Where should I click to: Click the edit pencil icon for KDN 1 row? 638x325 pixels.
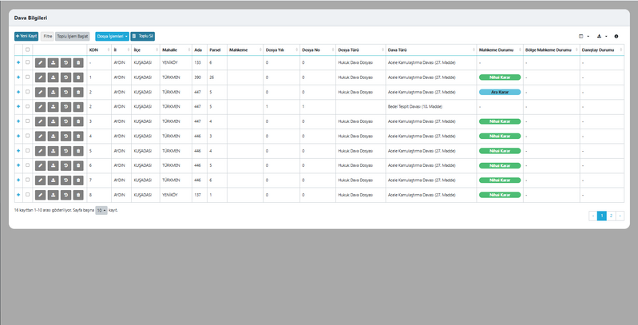coord(40,77)
